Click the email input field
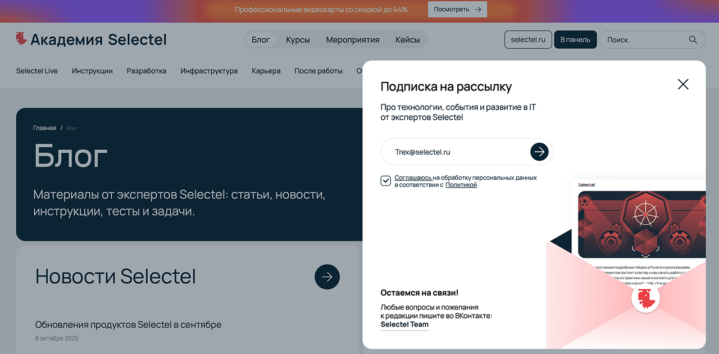Viewport: 719px width, 354px height. tap(449, 152)
